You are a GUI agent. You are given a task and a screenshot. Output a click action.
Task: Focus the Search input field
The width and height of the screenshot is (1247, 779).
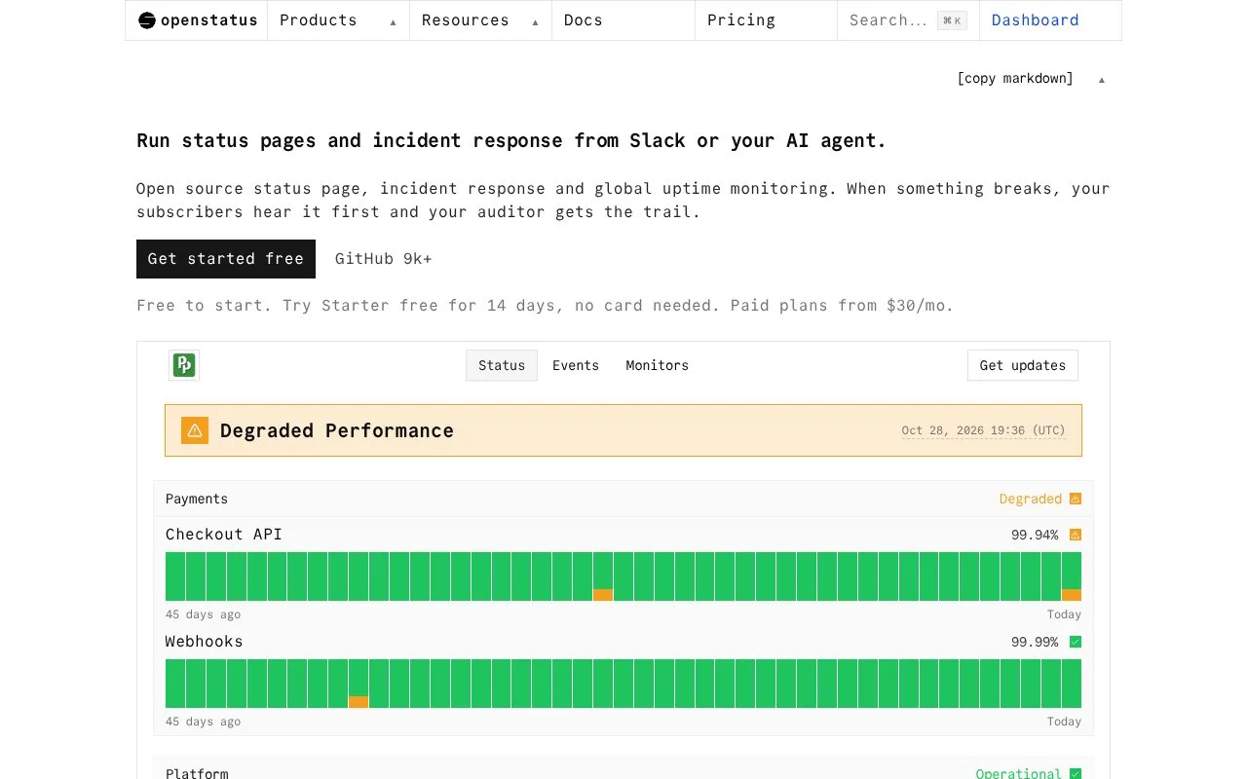(908, 20)
